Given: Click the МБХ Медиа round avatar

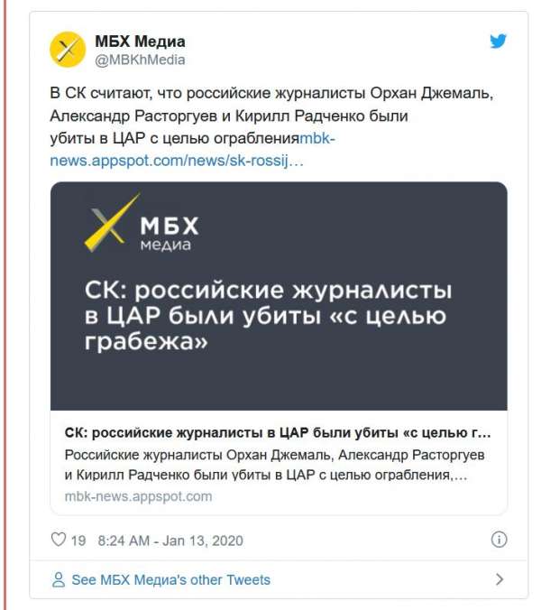Looking at the screenshot, I should point(68,50).
